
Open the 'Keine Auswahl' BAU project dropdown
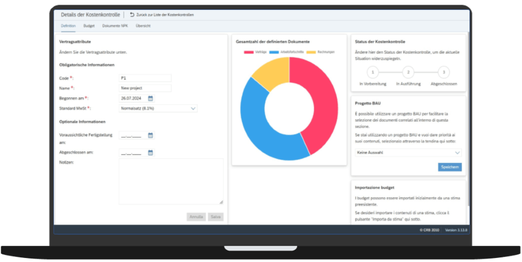click(457, 153)
